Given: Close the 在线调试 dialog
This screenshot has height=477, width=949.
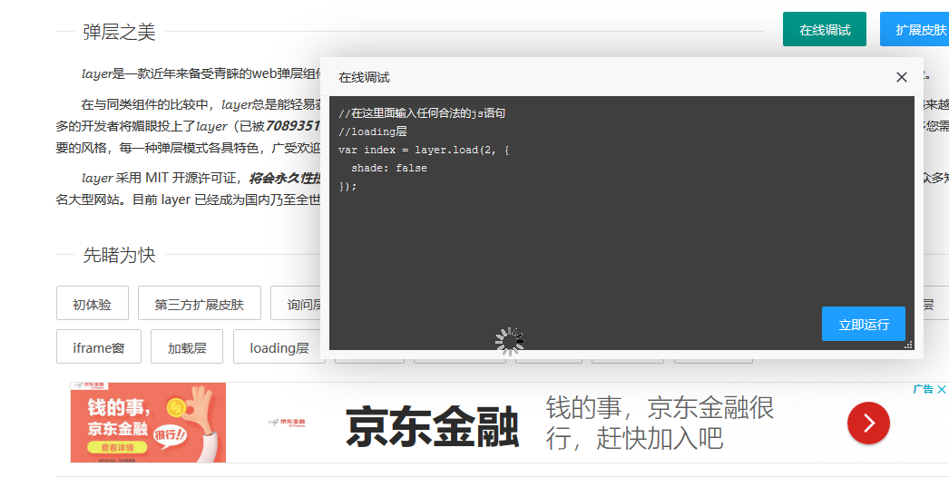Looking at the screenshot, I should click(x=901, y=77).
